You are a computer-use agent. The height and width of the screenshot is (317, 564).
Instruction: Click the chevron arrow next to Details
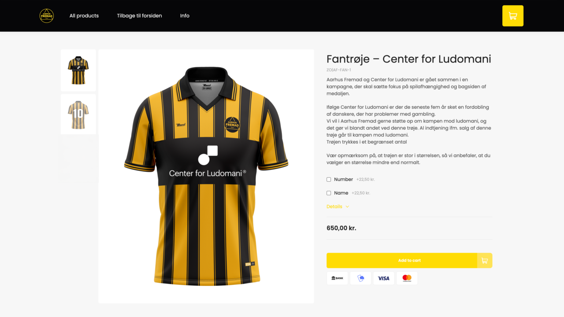347,206
